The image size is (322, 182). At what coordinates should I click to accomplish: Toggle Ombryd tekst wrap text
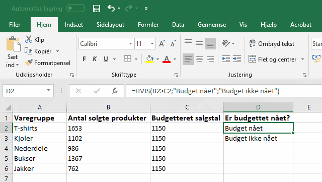coord(272,44)
